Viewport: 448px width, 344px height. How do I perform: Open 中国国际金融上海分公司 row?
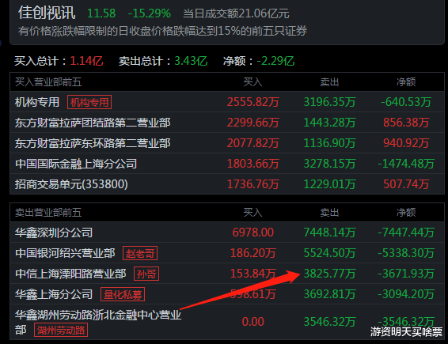227,164
